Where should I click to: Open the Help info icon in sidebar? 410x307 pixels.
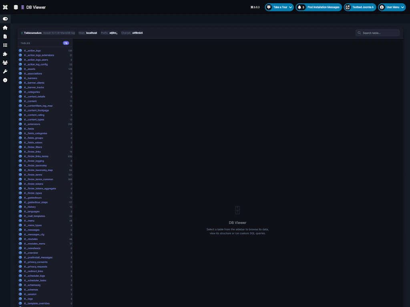point(5,80)
